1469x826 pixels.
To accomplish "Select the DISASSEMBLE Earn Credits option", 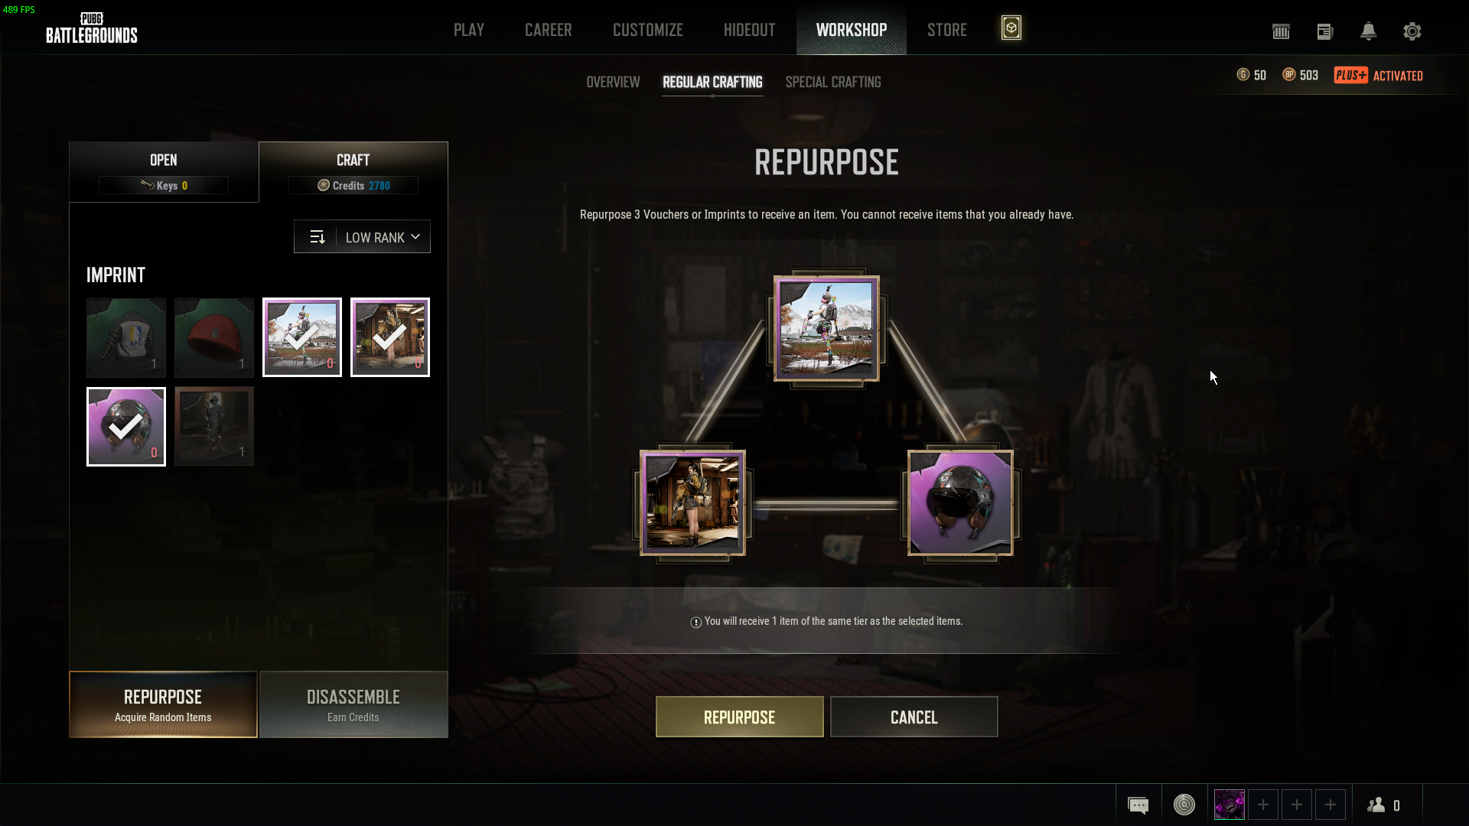I will click(353, 704).
